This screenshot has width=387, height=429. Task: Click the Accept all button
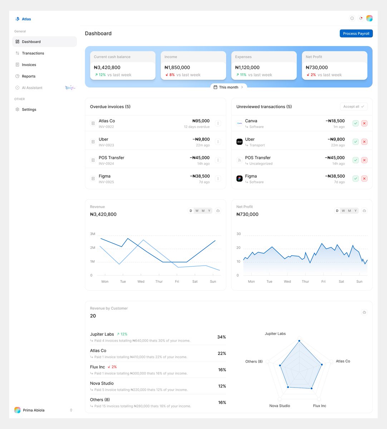[x=354, y=107]
